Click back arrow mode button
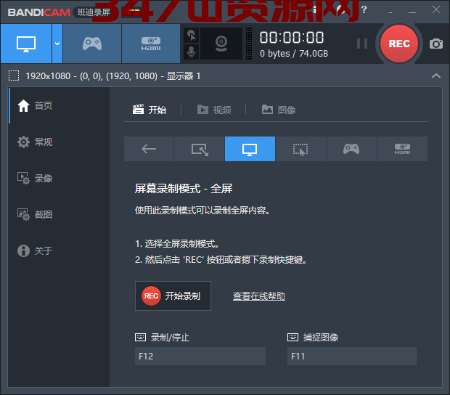The height and width of the screenshot is (395, 450). tap(149, 149)
